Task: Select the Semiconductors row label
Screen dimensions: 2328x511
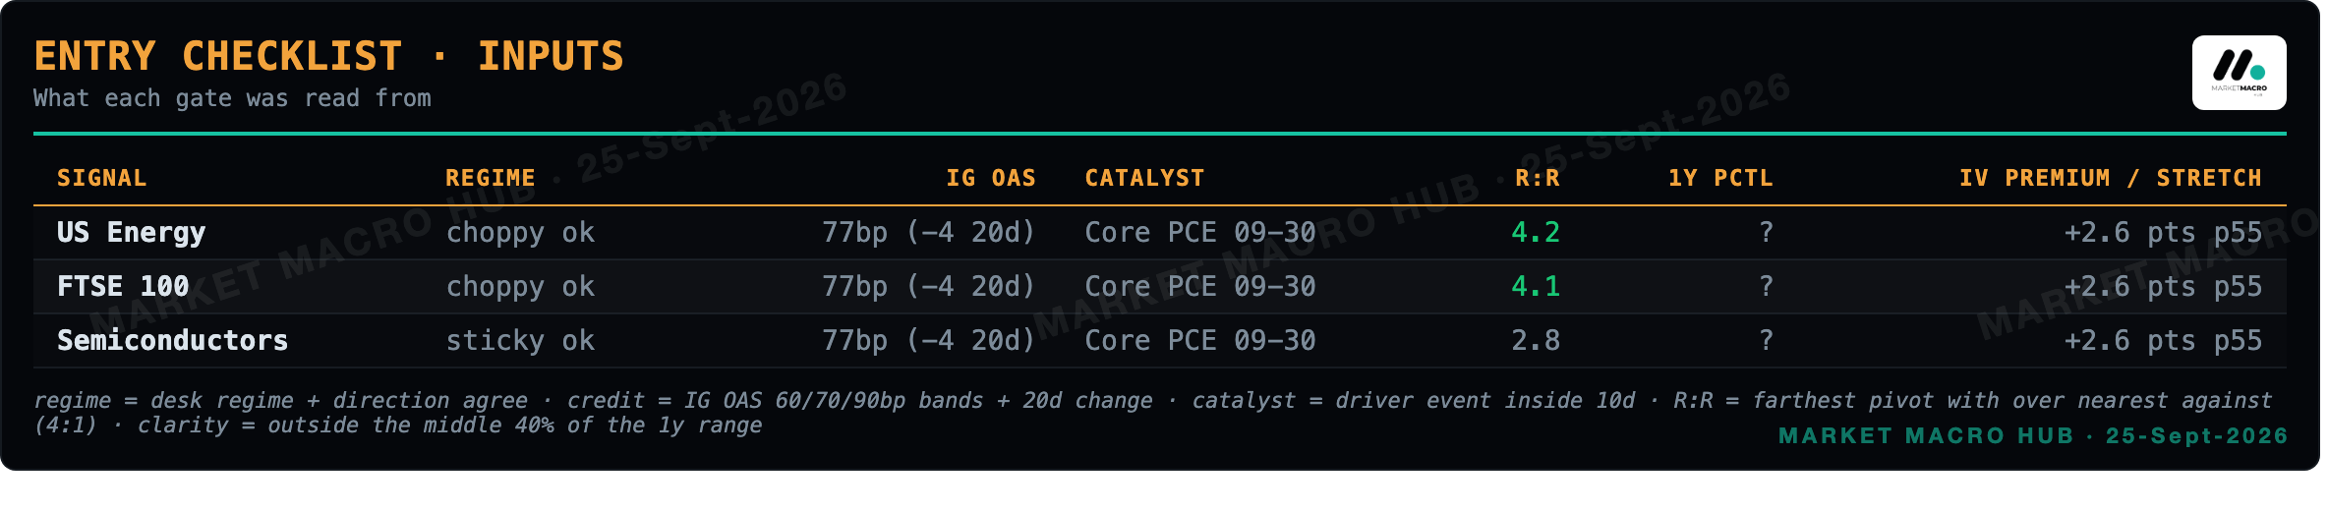Action: [x=173, y=341]
